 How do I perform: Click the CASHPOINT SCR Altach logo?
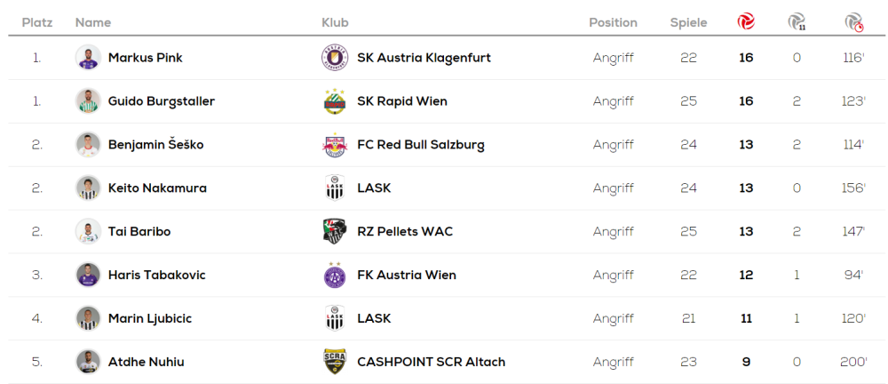coord(334,362)
